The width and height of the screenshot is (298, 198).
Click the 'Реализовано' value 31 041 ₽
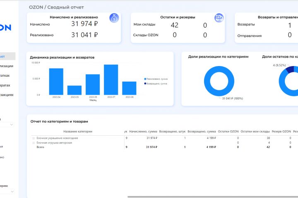pos(84,35)
